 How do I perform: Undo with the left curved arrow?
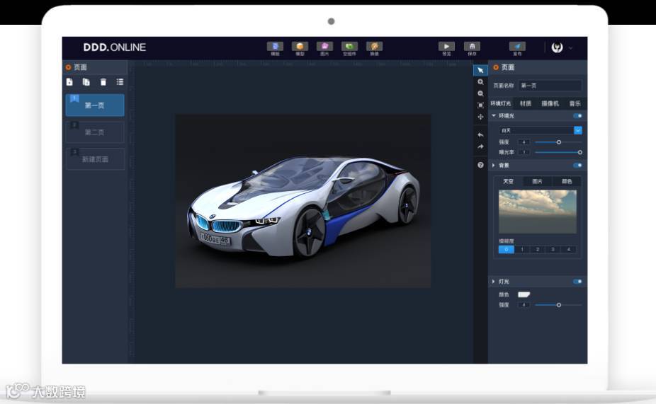pos(480,135)
